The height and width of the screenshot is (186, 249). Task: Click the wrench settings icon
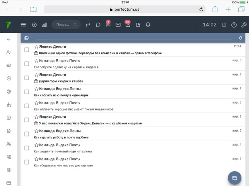tap(243, 25)
